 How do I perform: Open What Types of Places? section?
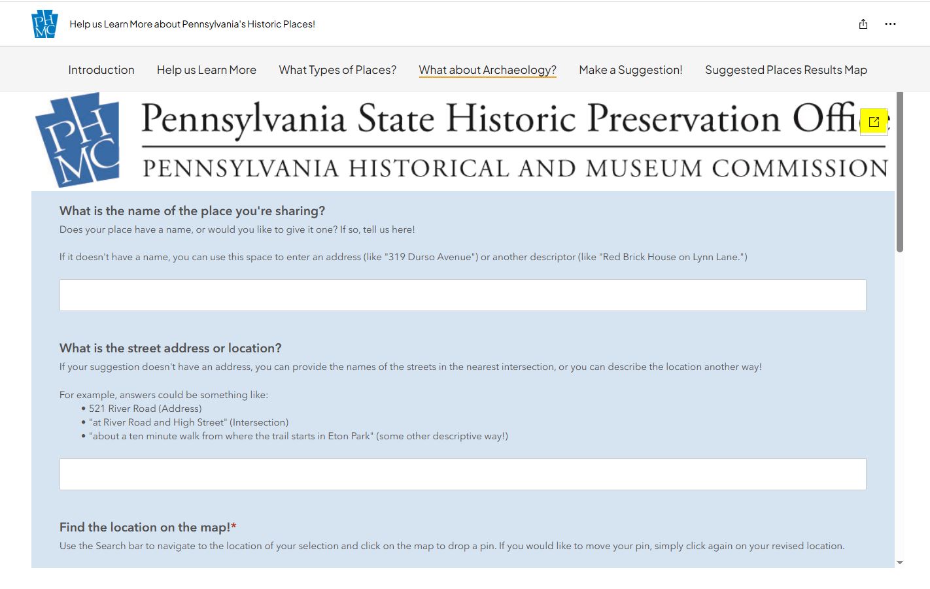[x=337, y=70]
